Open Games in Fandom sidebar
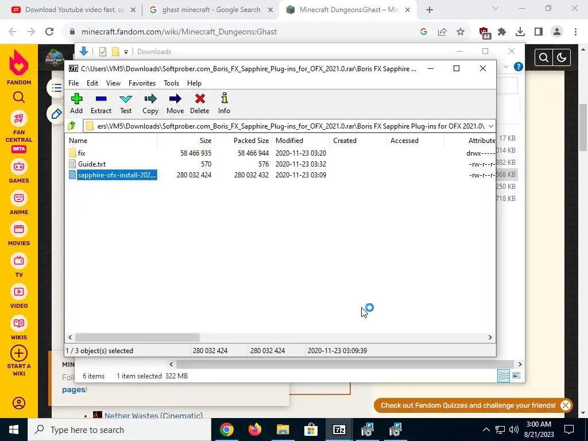 click(x=19, y=172)
